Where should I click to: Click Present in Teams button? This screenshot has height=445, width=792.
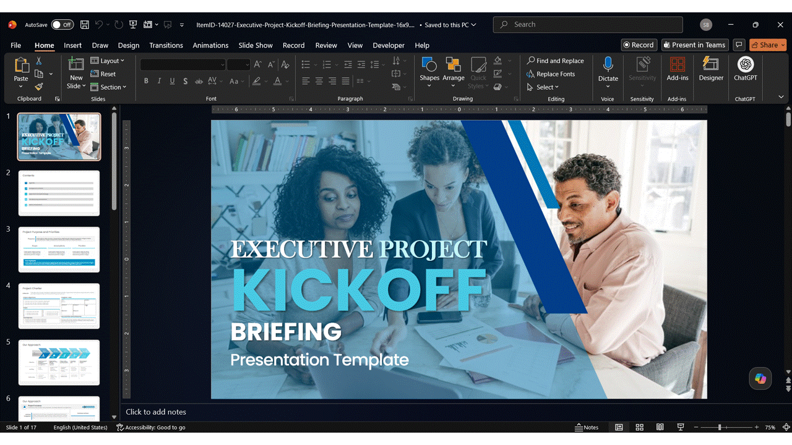[694, 45]
